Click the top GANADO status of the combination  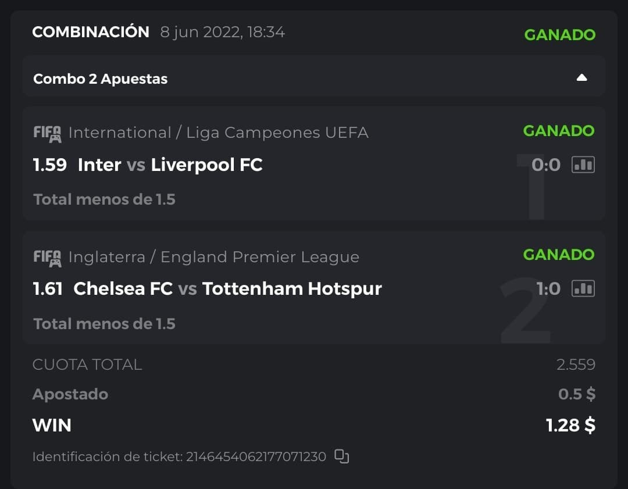559,35
